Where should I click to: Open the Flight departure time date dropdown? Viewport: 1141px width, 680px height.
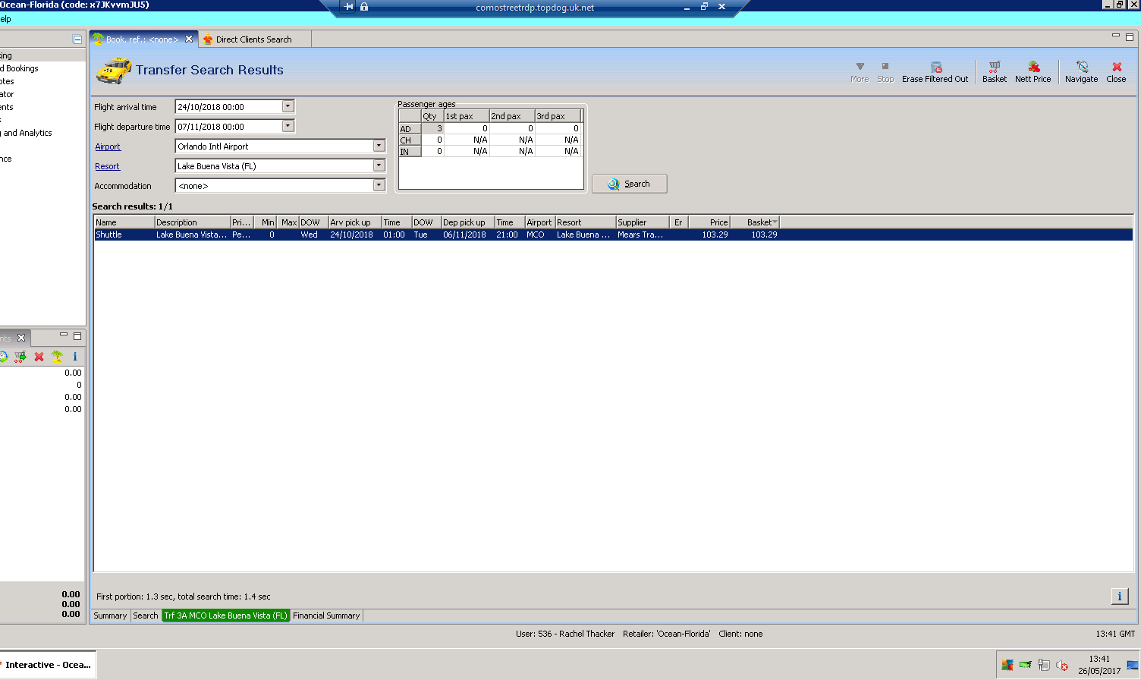288,126
